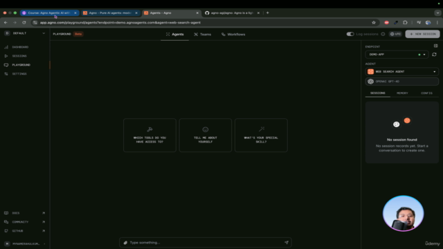Click the browser address bar URL

120,23
